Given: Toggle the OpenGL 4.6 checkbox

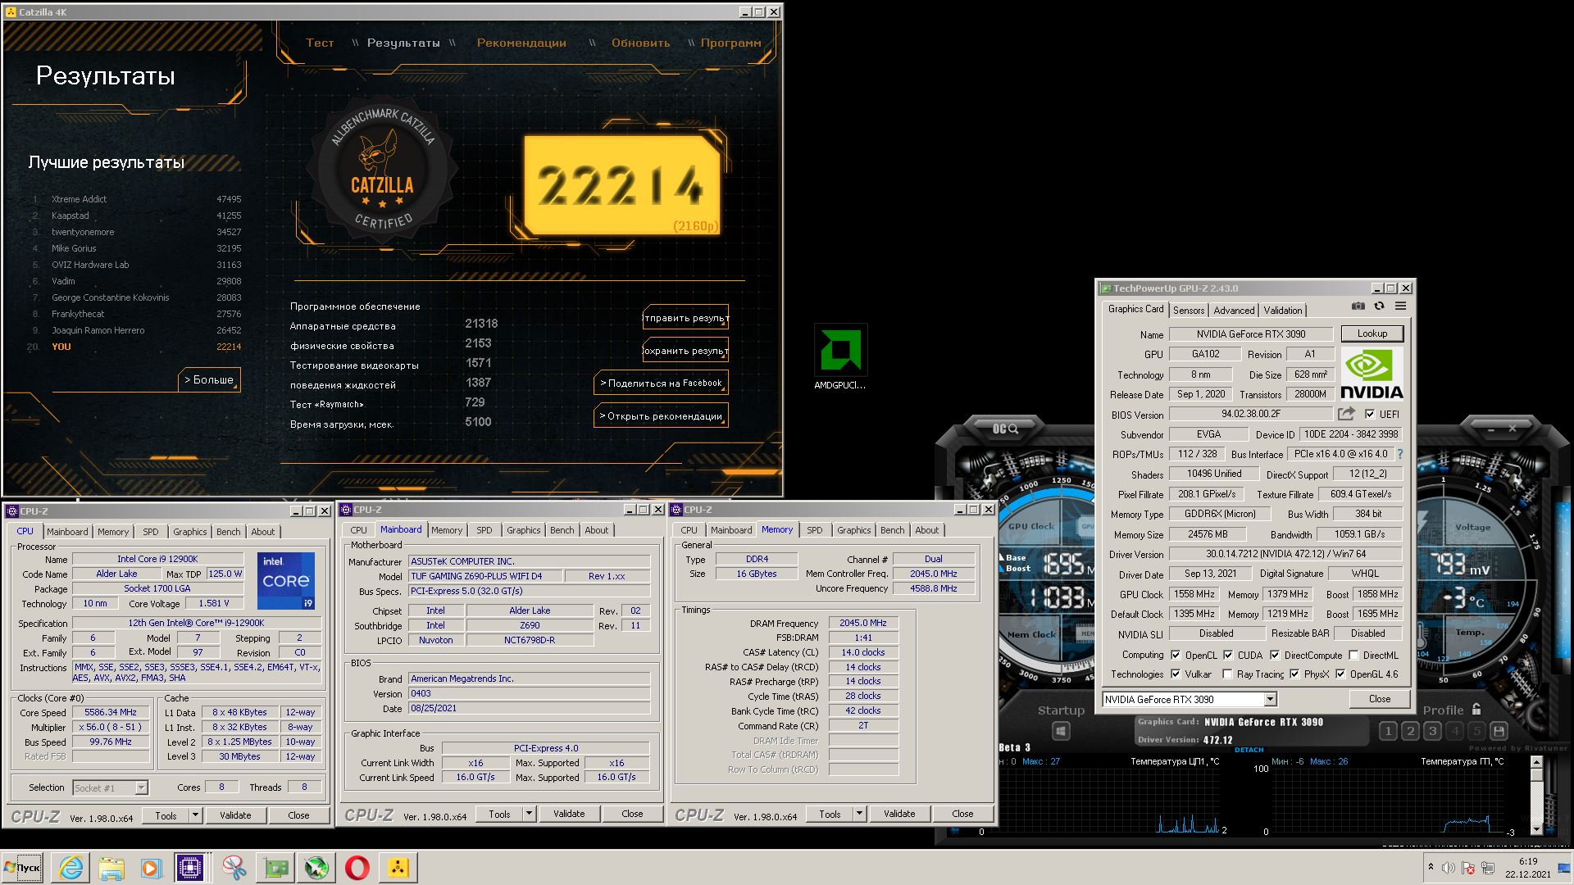Looking at the screenshot, I should (x=1340, y=674).
